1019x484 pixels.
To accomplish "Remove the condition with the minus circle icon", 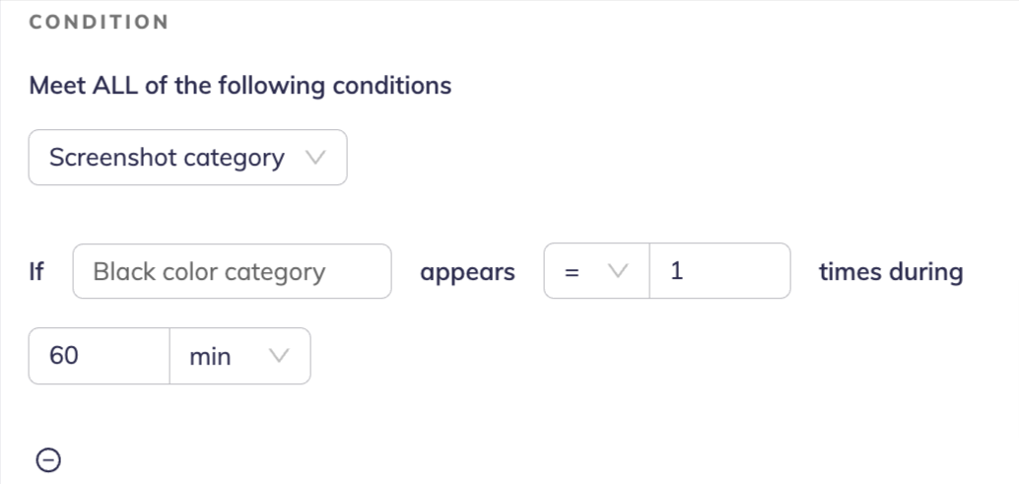I will (48, 459).
